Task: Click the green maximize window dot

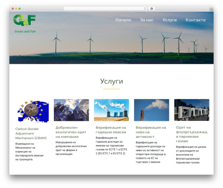Action: pos(20,8)
